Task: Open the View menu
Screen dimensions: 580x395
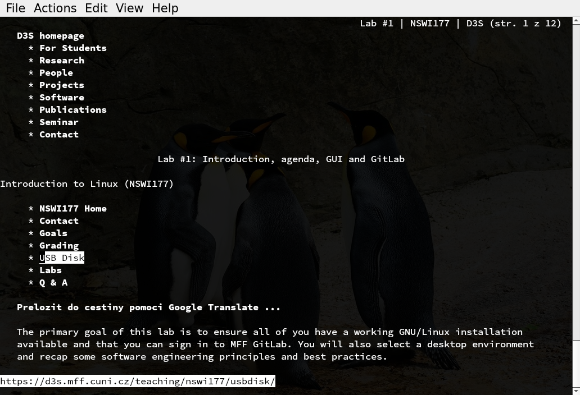Action: [129, 8]
